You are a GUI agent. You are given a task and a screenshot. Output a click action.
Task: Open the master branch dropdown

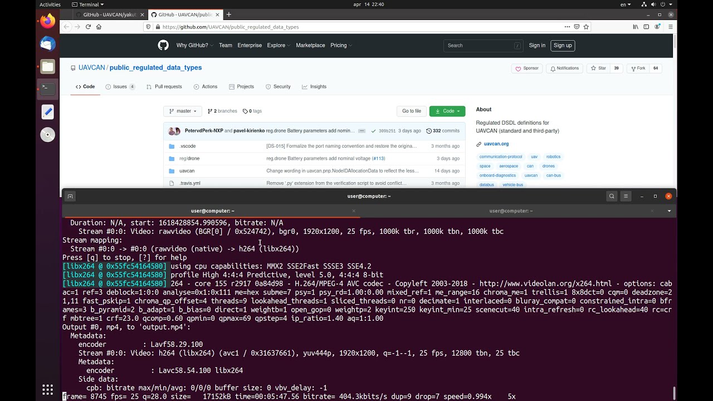click(x=183, y=111)
